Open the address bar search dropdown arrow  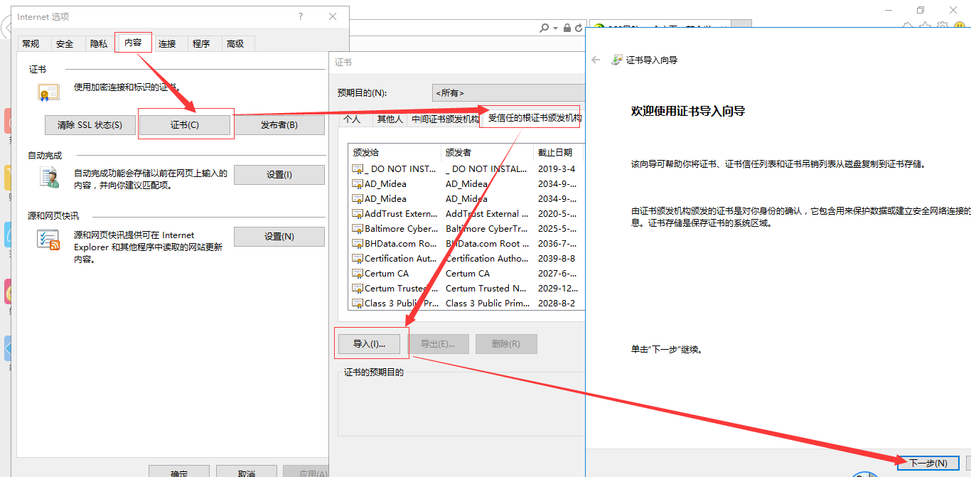pos(554,28)
